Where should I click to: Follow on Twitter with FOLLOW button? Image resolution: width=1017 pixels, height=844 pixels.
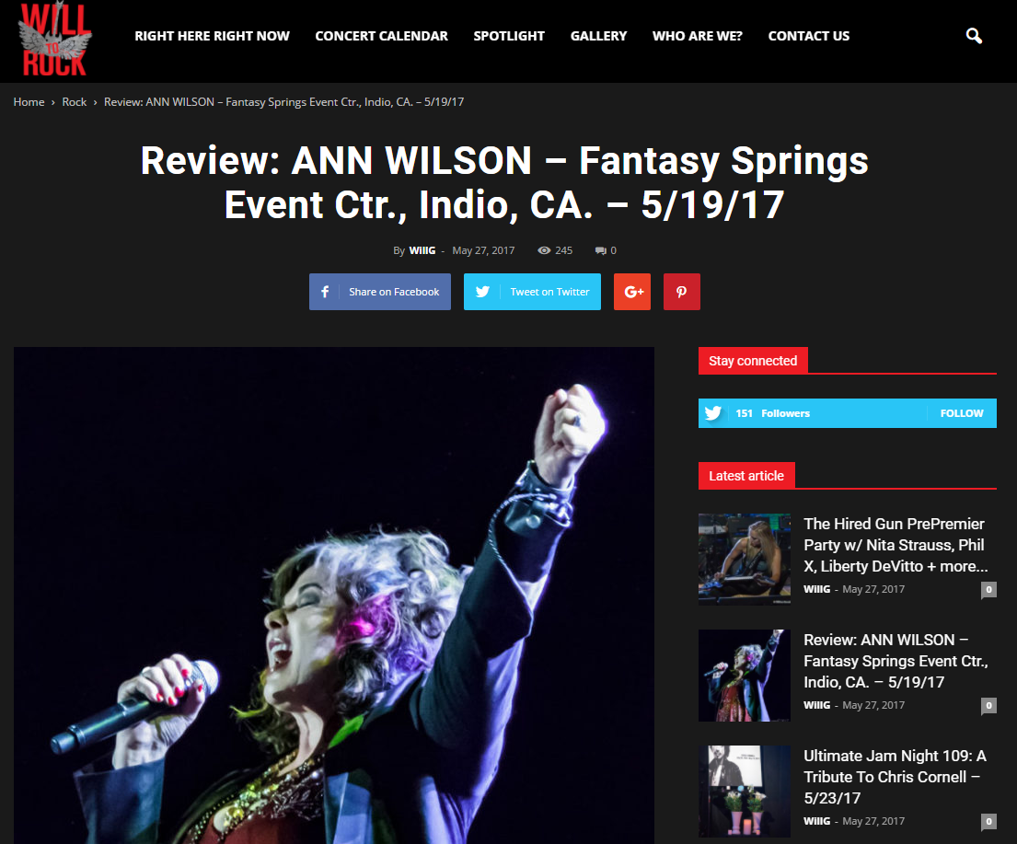point(962,413)
